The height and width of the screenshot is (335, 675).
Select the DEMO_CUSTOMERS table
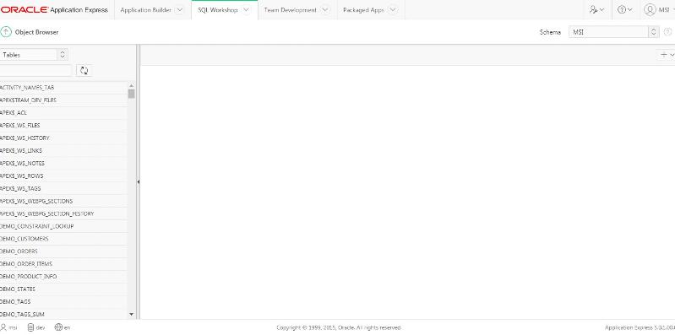(63, 239)
